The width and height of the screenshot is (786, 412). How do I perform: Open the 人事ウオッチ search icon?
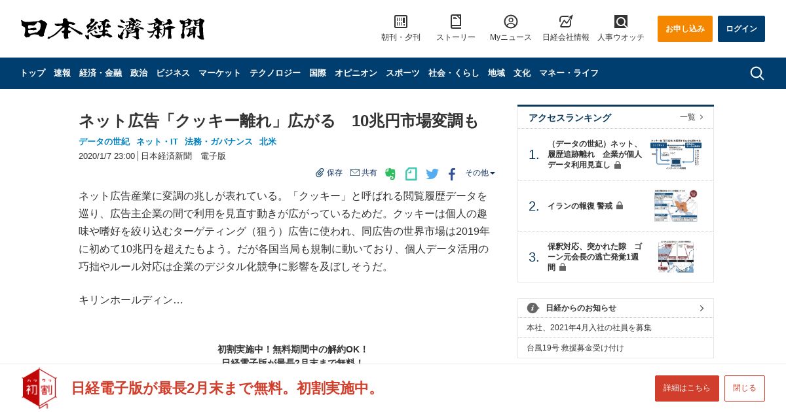[621, 22]
